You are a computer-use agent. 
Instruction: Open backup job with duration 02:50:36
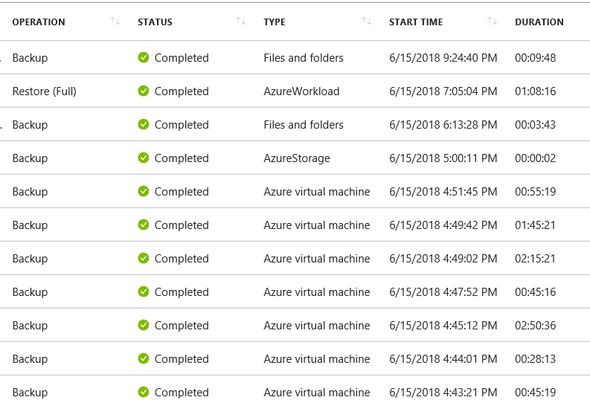(x=295, y=325)
